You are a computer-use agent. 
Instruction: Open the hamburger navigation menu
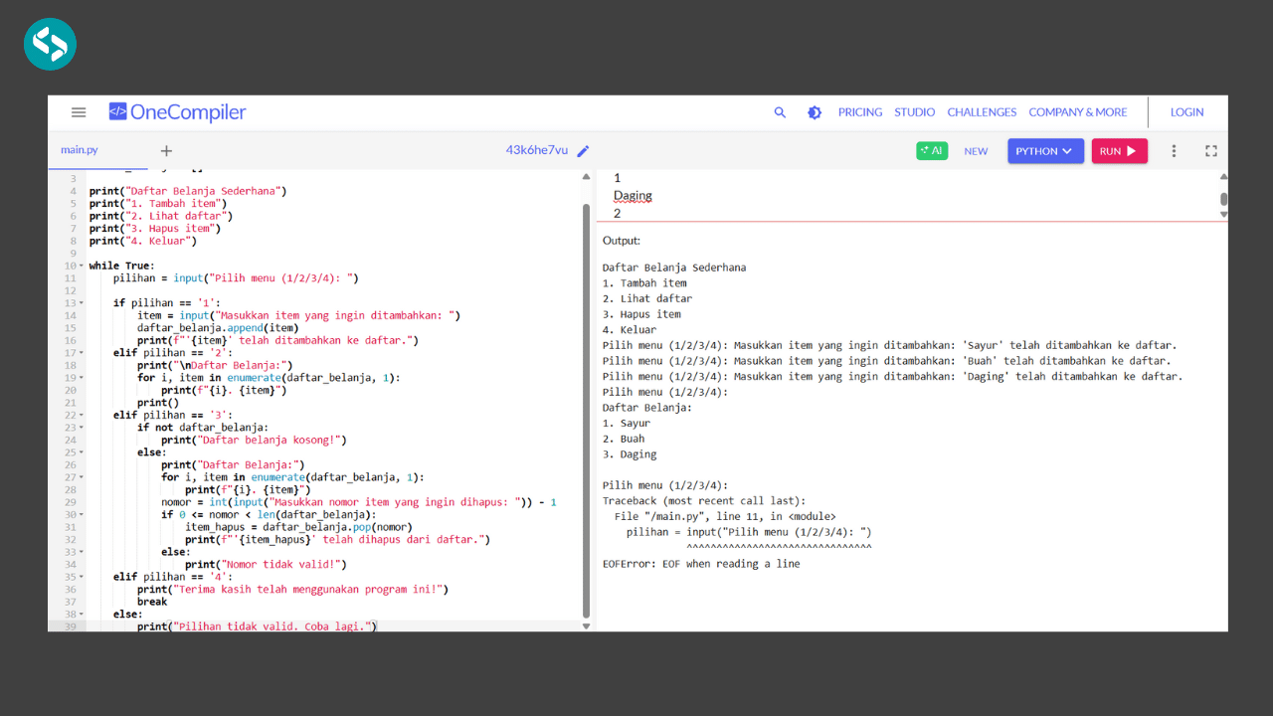79,112
